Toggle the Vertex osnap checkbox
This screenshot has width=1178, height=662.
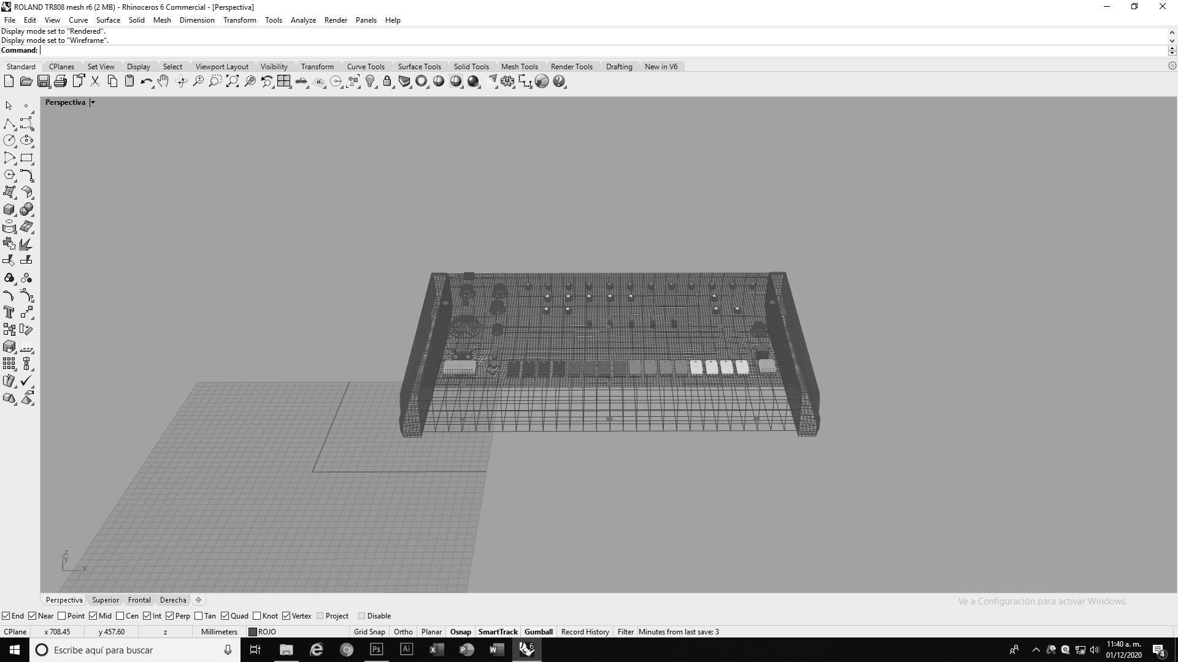[x=286, y=616]
